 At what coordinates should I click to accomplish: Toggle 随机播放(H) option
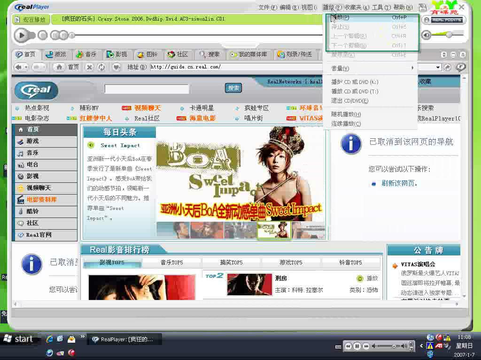coord(370,114)
